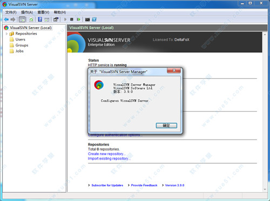Open the PowerShell toolbar icon
Screen dimensions: 270x201
(x=94, y=19)
